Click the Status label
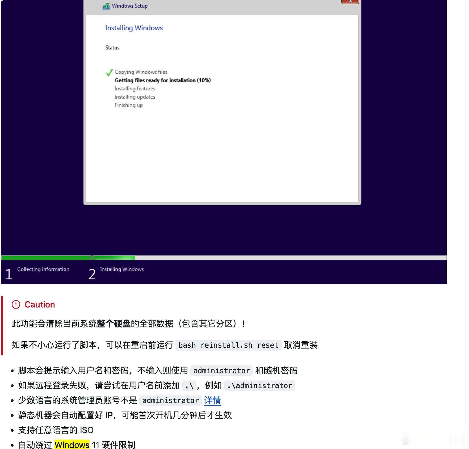 [x=112, y=48]
